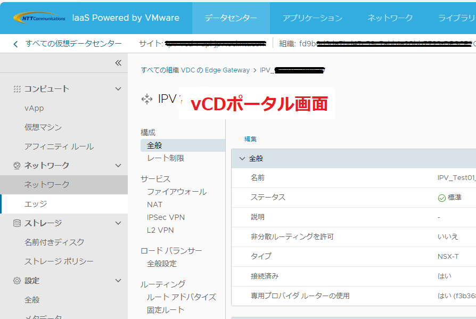This screenshot has height=319, width=476.
Task: Click the 説明 row label
Action: [257, 217]
